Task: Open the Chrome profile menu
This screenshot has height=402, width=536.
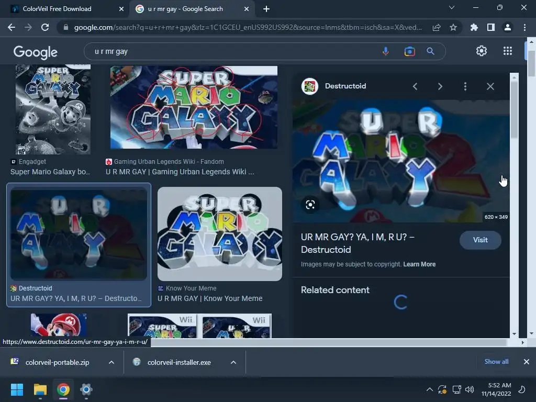Action: (508, 27)
